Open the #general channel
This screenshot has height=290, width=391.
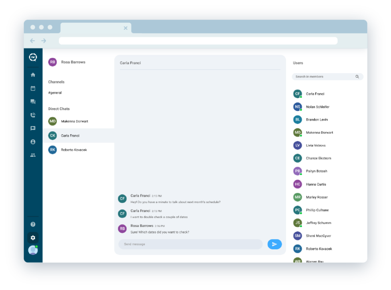click(55, 93)
